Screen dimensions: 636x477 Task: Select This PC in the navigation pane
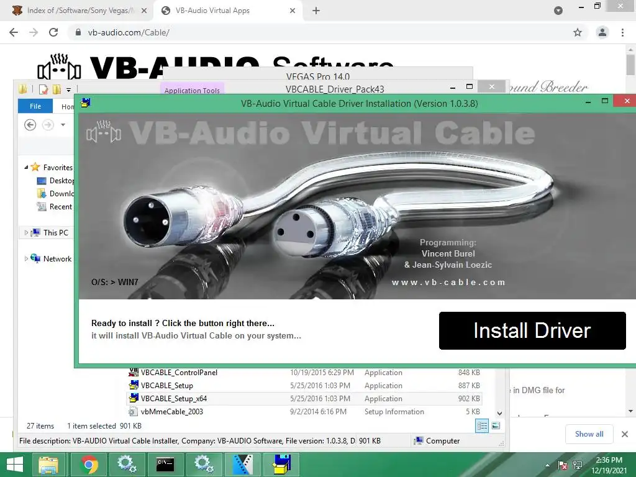point(55,233)
